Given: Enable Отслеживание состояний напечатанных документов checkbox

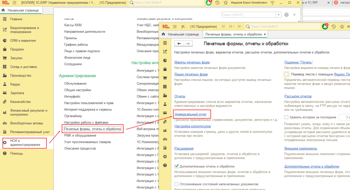Looking at the screenshot, I should [x=176, y=184].
